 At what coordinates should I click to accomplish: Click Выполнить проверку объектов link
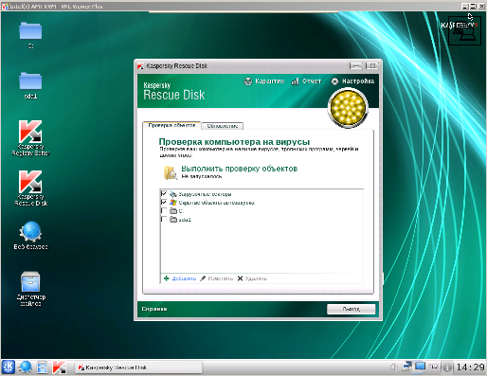(x=240, y=169)
